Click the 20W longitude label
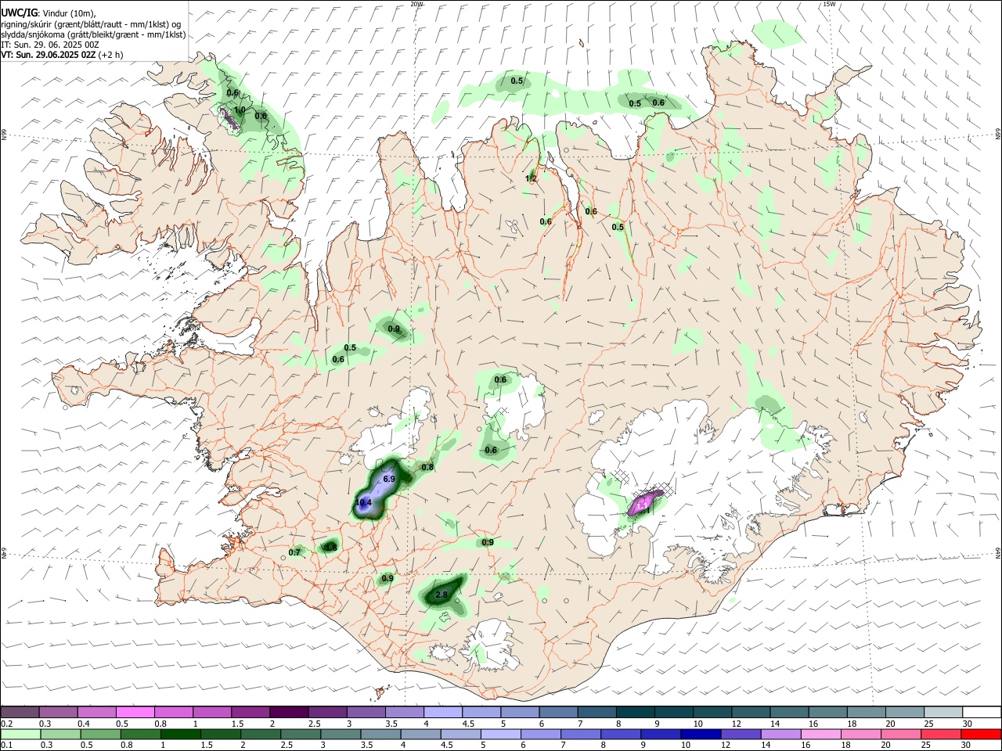This screenshot has height=751, width=1002. (x=416, y=4)
